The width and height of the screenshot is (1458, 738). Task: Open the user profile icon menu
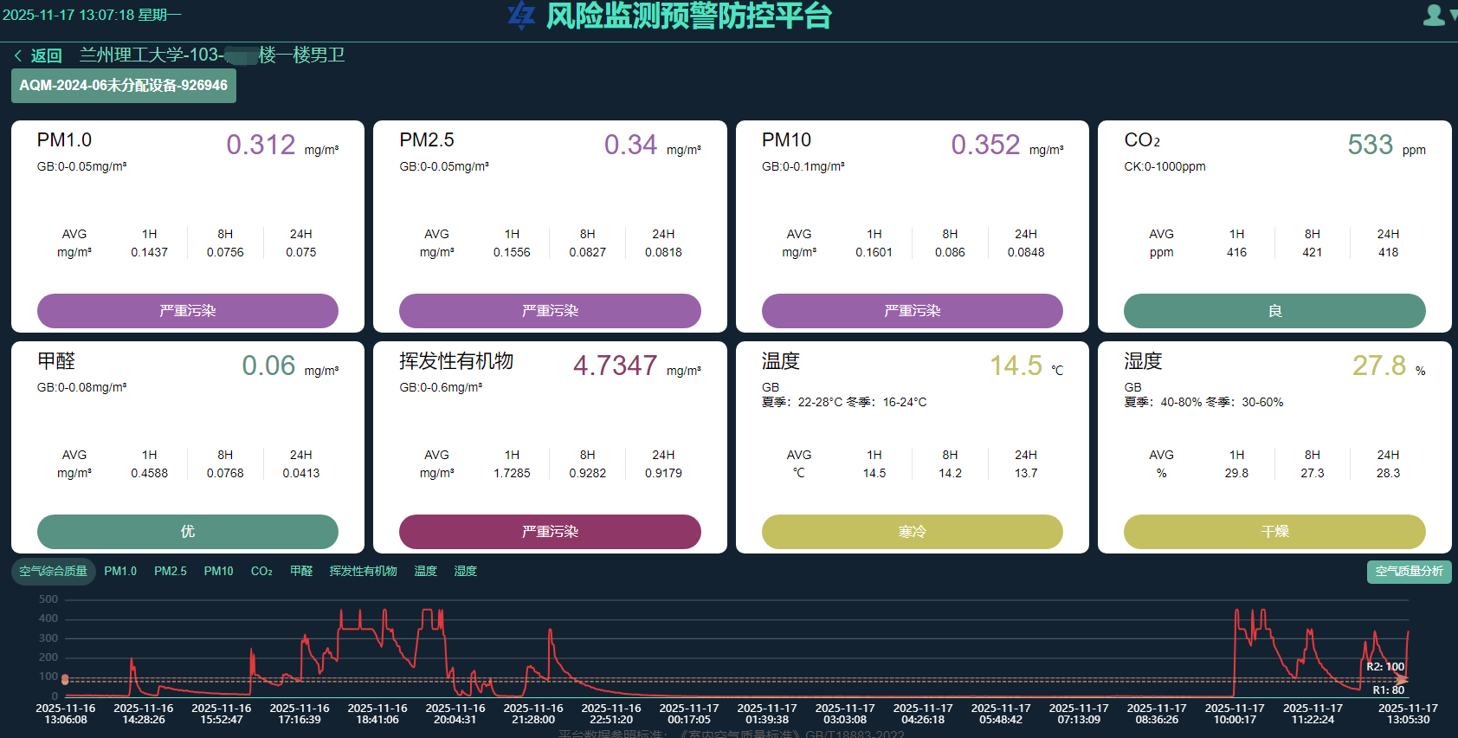coord(1433,15)
